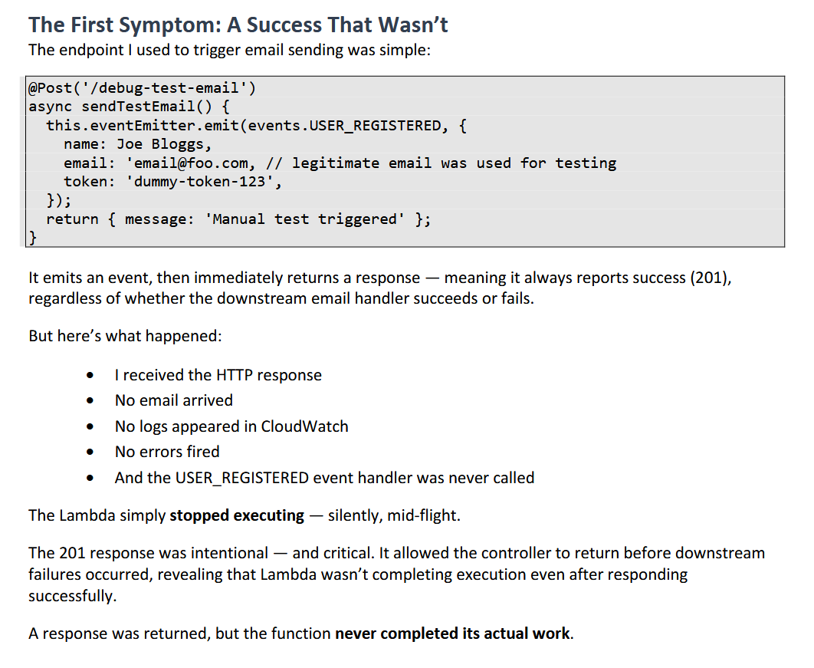Click 'Manual test triggered' return message
The width and height of the screenshot is (814, 668).
point(304,219)
